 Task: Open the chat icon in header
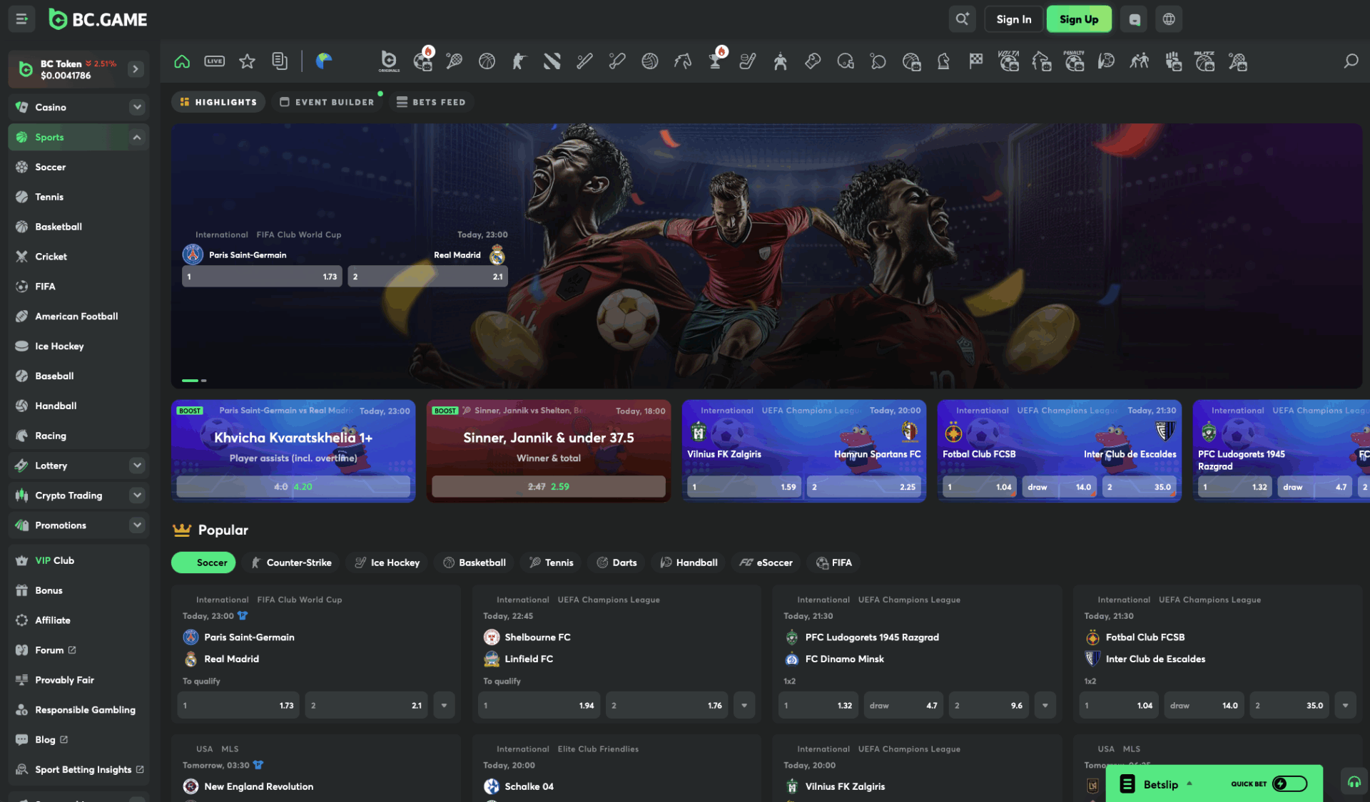[x=1135, y=19]
